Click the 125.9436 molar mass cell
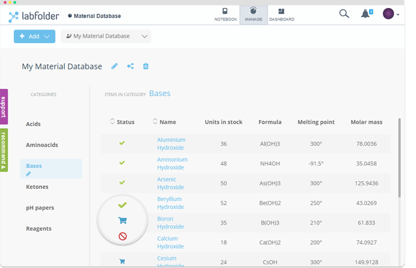The width and height of the screenshot is (416, 268). click(367, 183)
